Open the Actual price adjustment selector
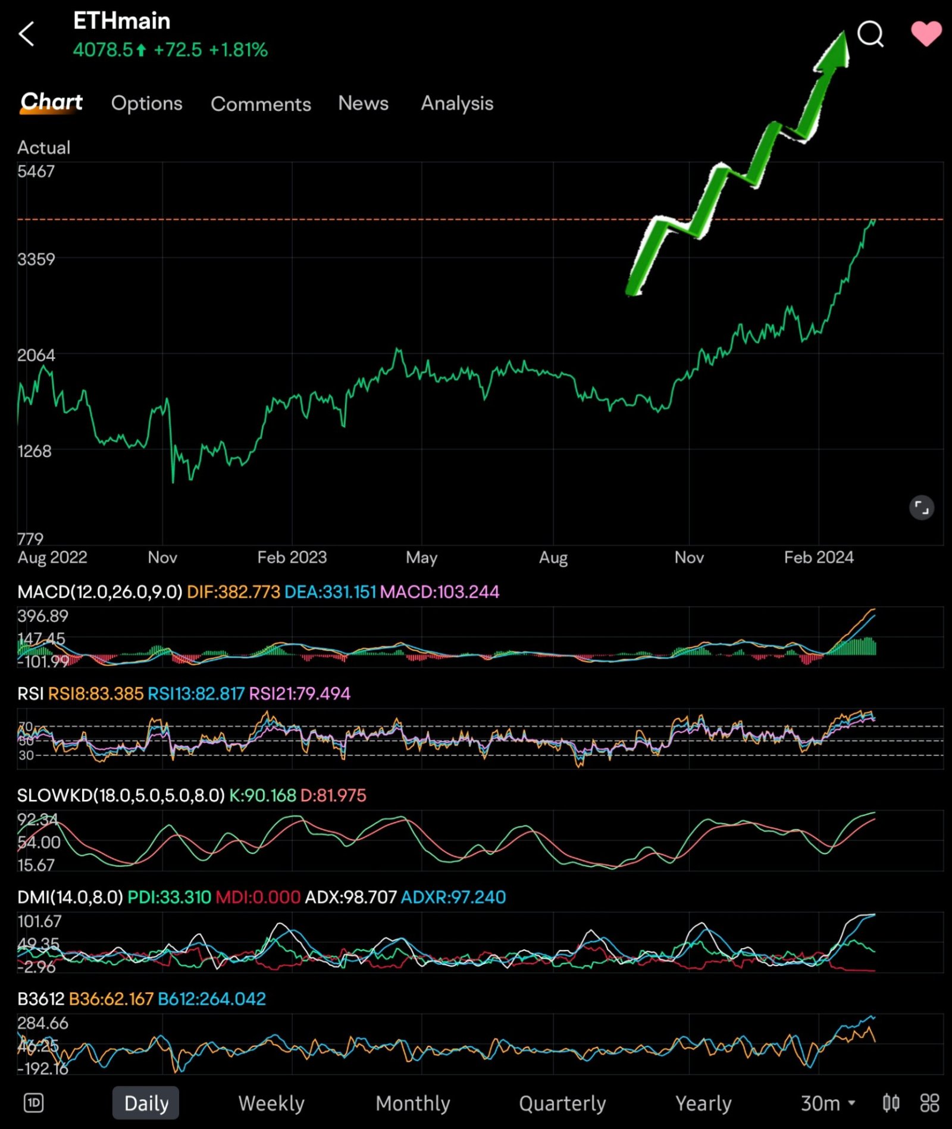This screenshot has width=952, height=1129. (x=44, y=147)
